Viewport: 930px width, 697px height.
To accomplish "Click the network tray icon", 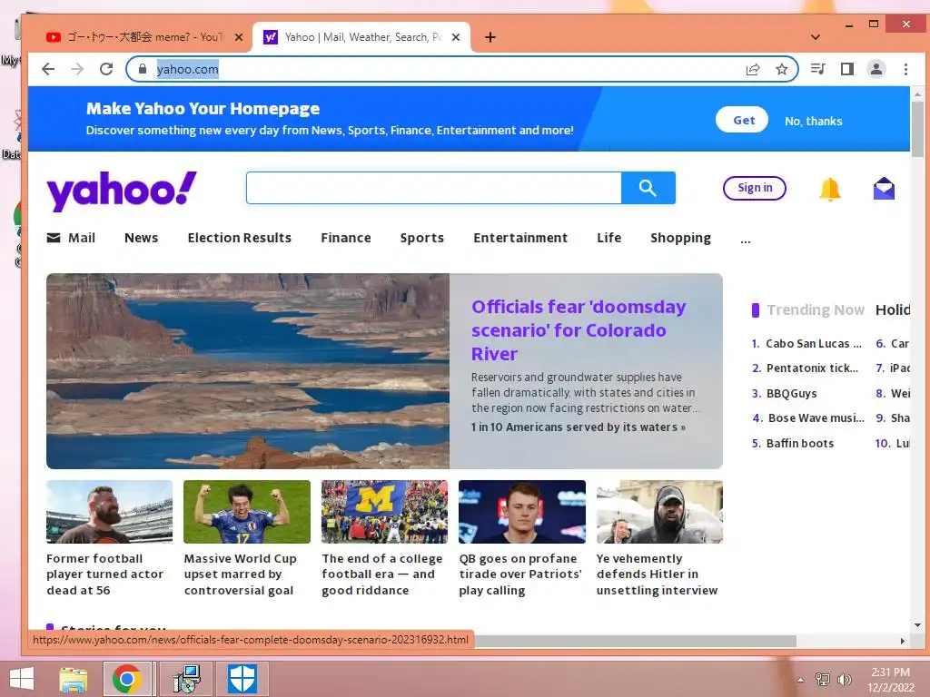I will pyautogui.click(x=822, y=680).
